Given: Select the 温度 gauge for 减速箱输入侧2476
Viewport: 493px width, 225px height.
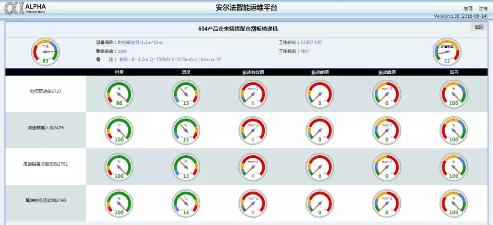Looking at the screenshot, I should [x=186, y=130].
